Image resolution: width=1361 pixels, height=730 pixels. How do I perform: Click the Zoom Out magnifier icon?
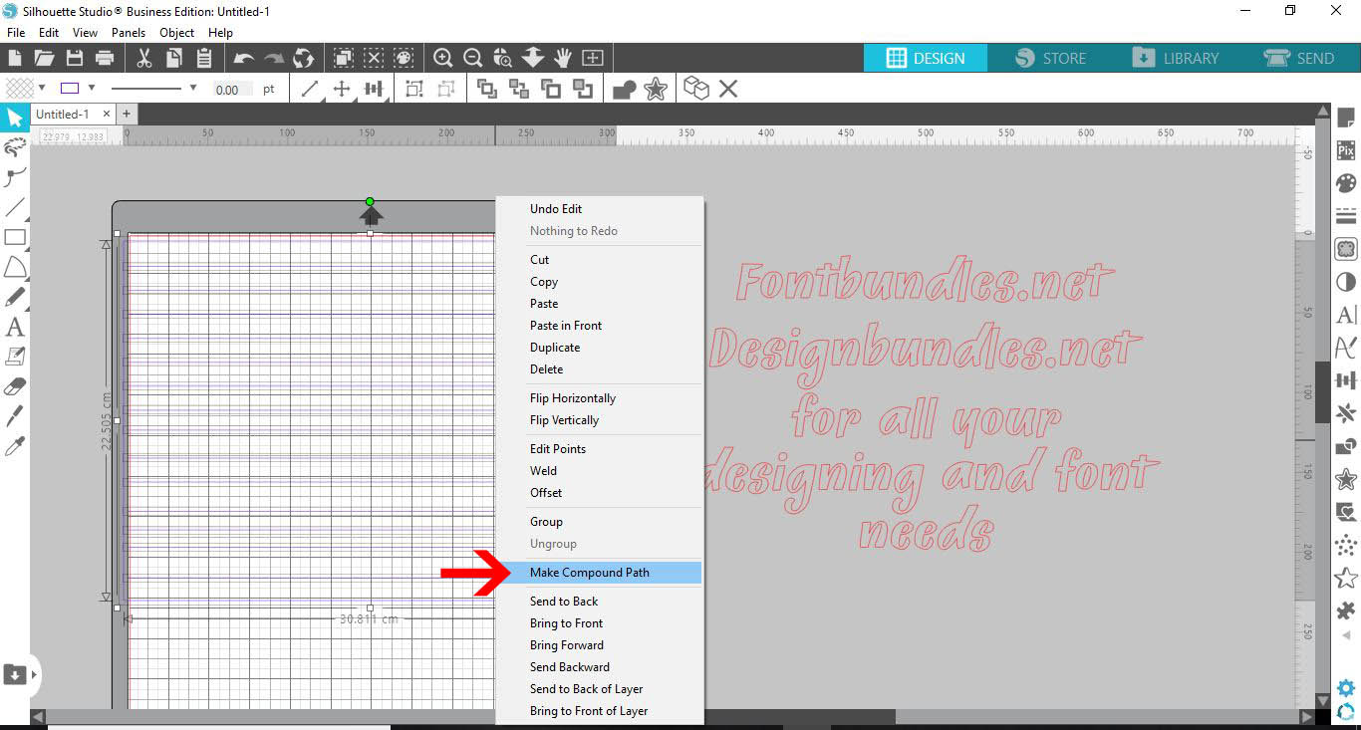click(x=473, y=58)
